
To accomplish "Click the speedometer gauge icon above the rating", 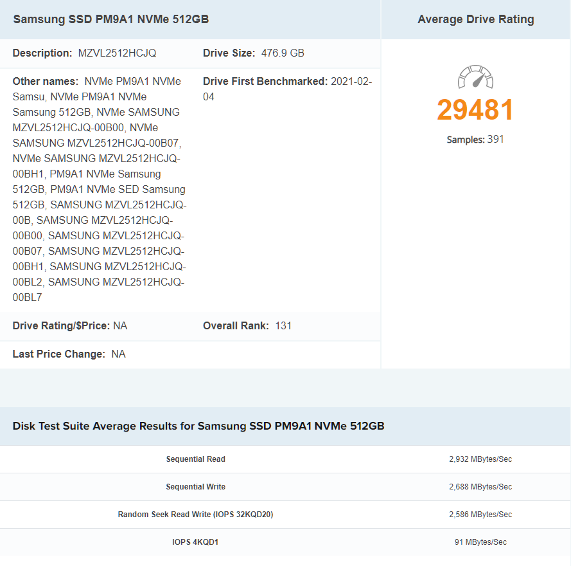I will [x=475, y=77].
